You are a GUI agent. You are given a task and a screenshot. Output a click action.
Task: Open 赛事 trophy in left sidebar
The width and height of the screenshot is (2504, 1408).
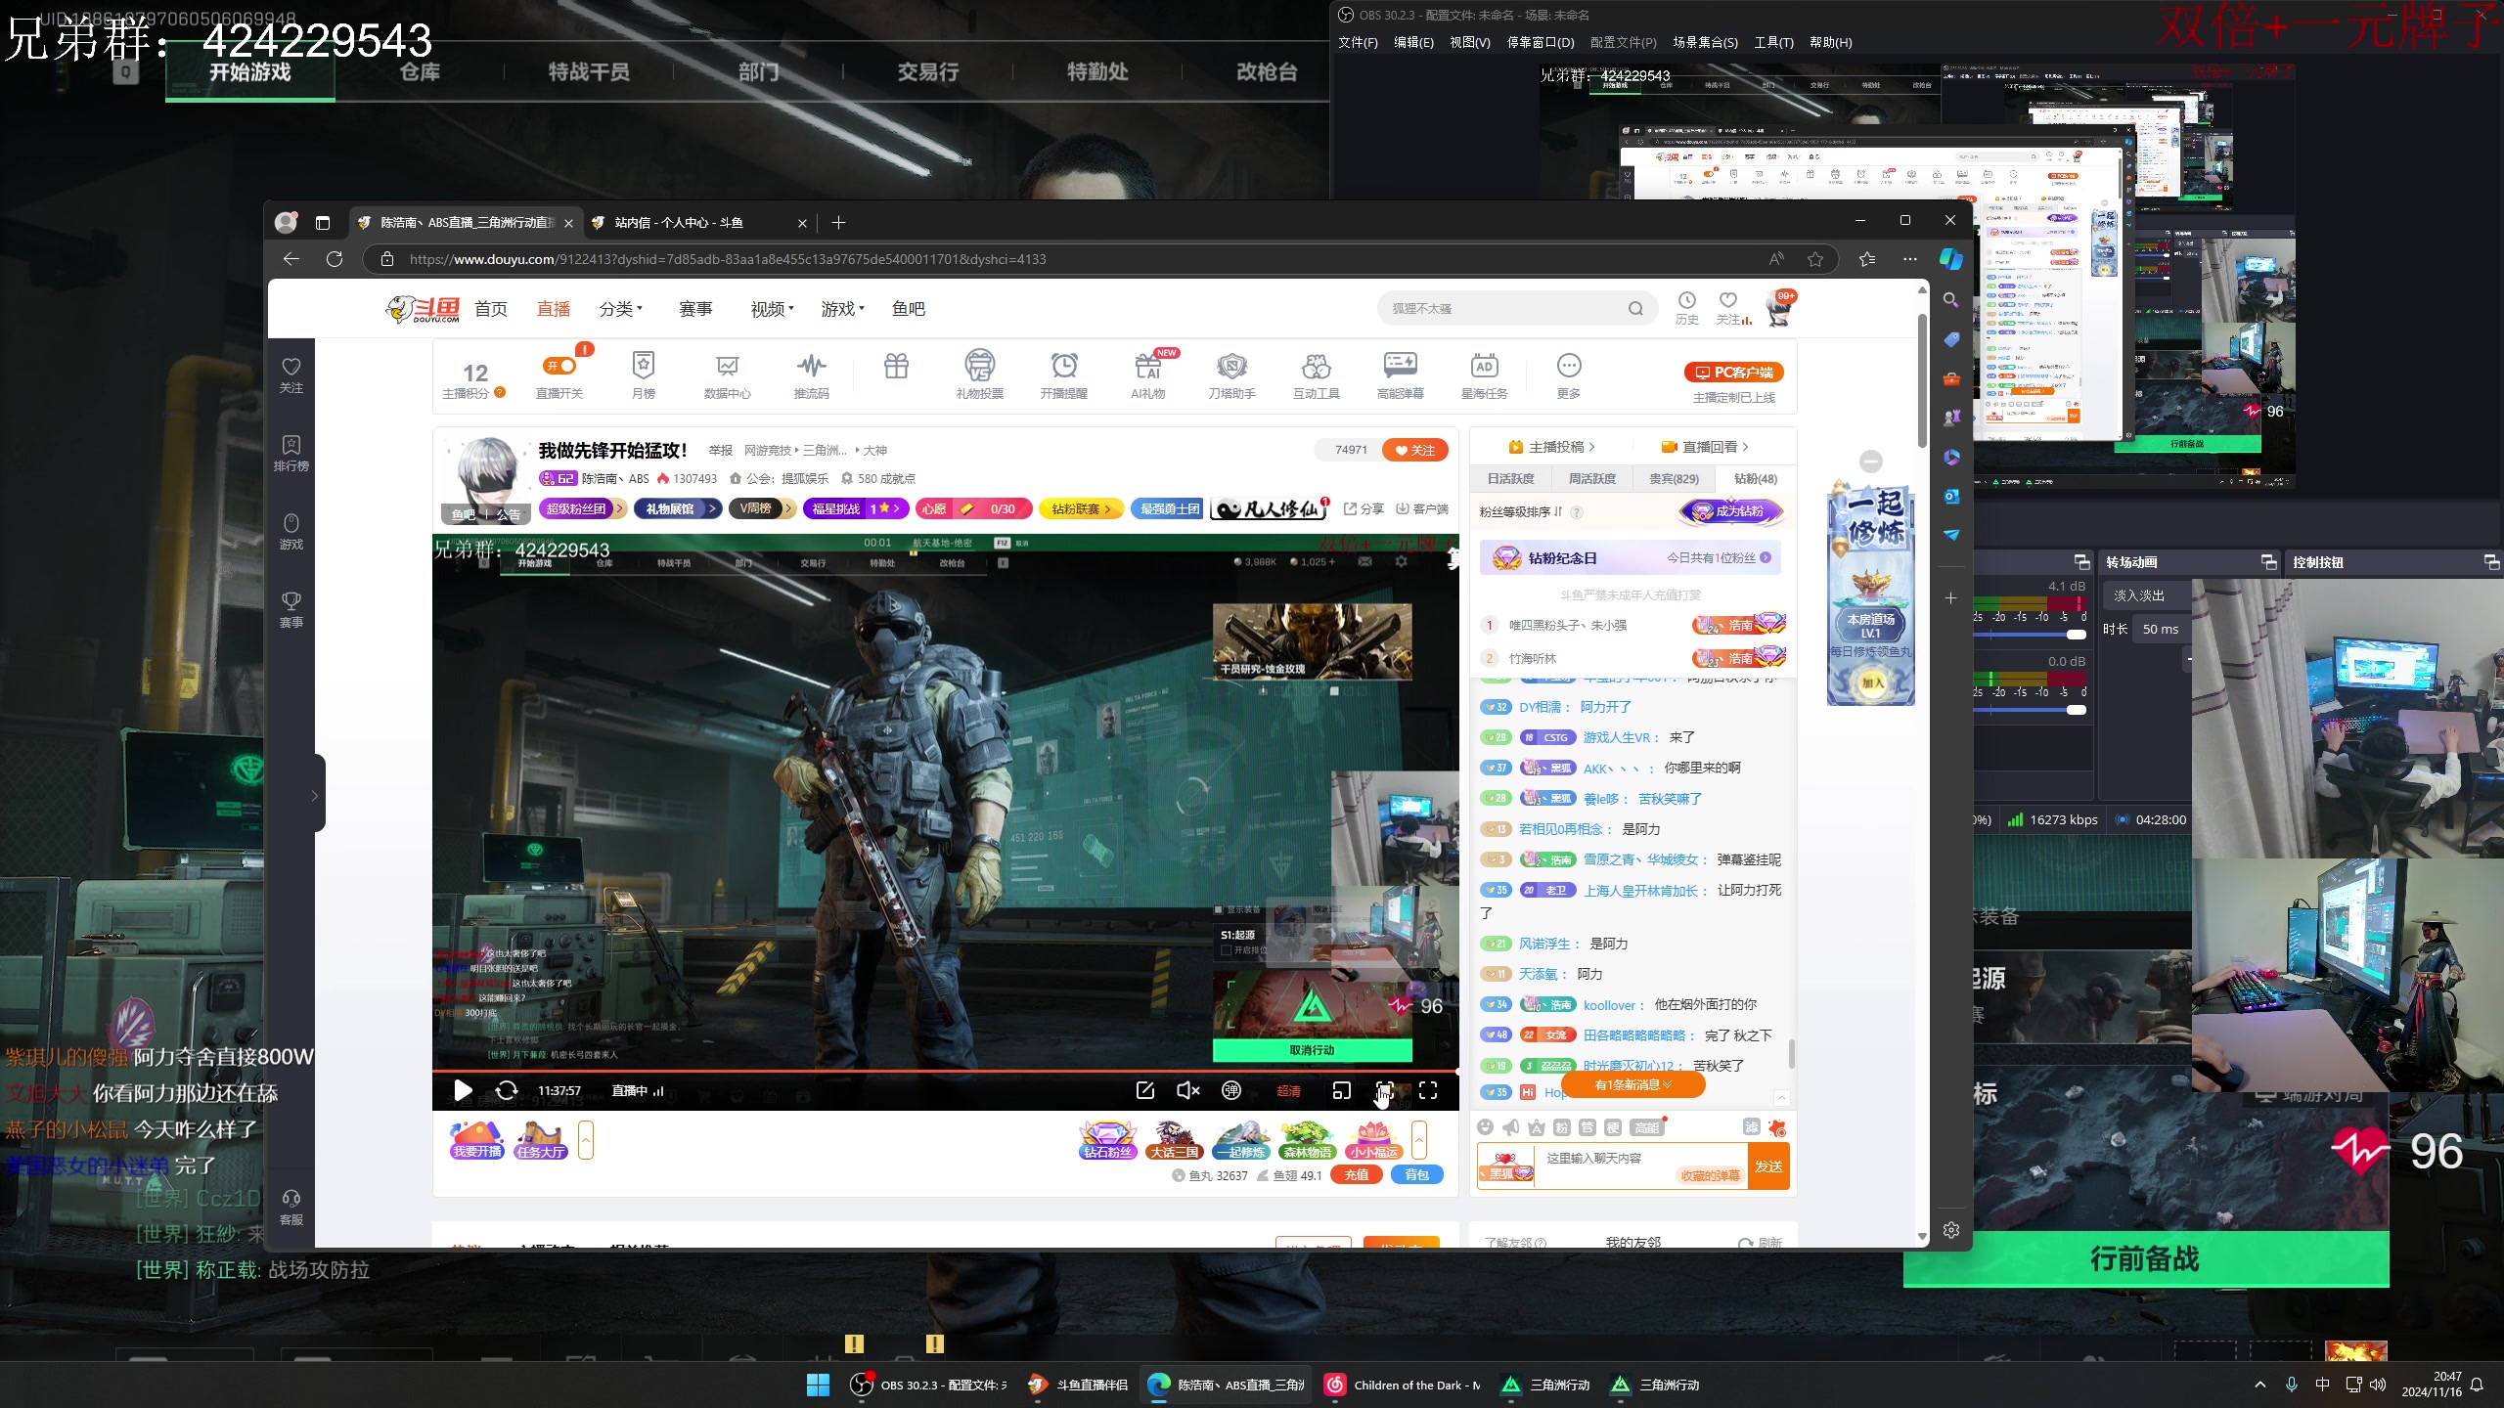pyautogui.click(x=291, y=609)
